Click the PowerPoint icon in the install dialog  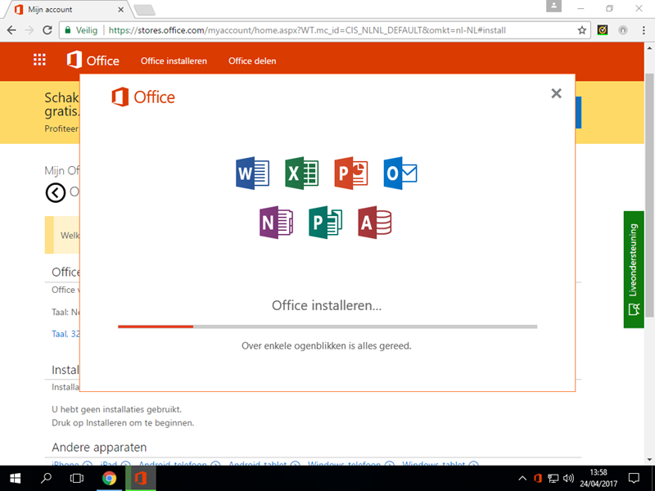click(x=351, y=173)
